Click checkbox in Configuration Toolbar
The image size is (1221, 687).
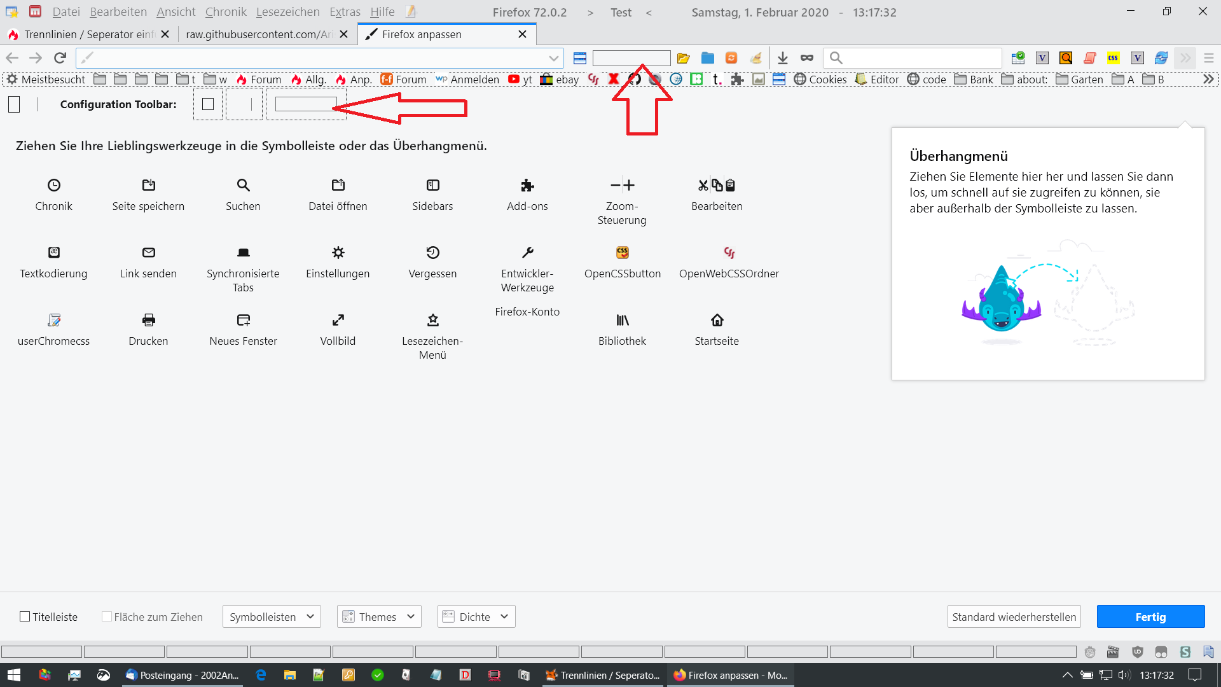pyautogui.click(x=208, y=104)
